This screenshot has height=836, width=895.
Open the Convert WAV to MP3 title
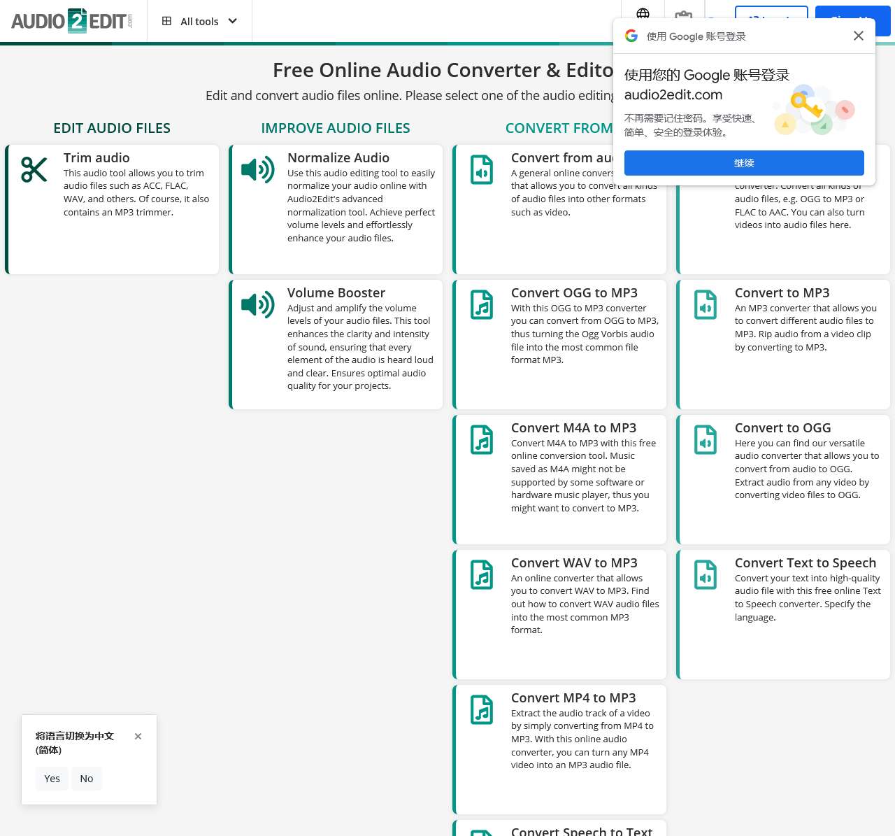click(574, 563)
